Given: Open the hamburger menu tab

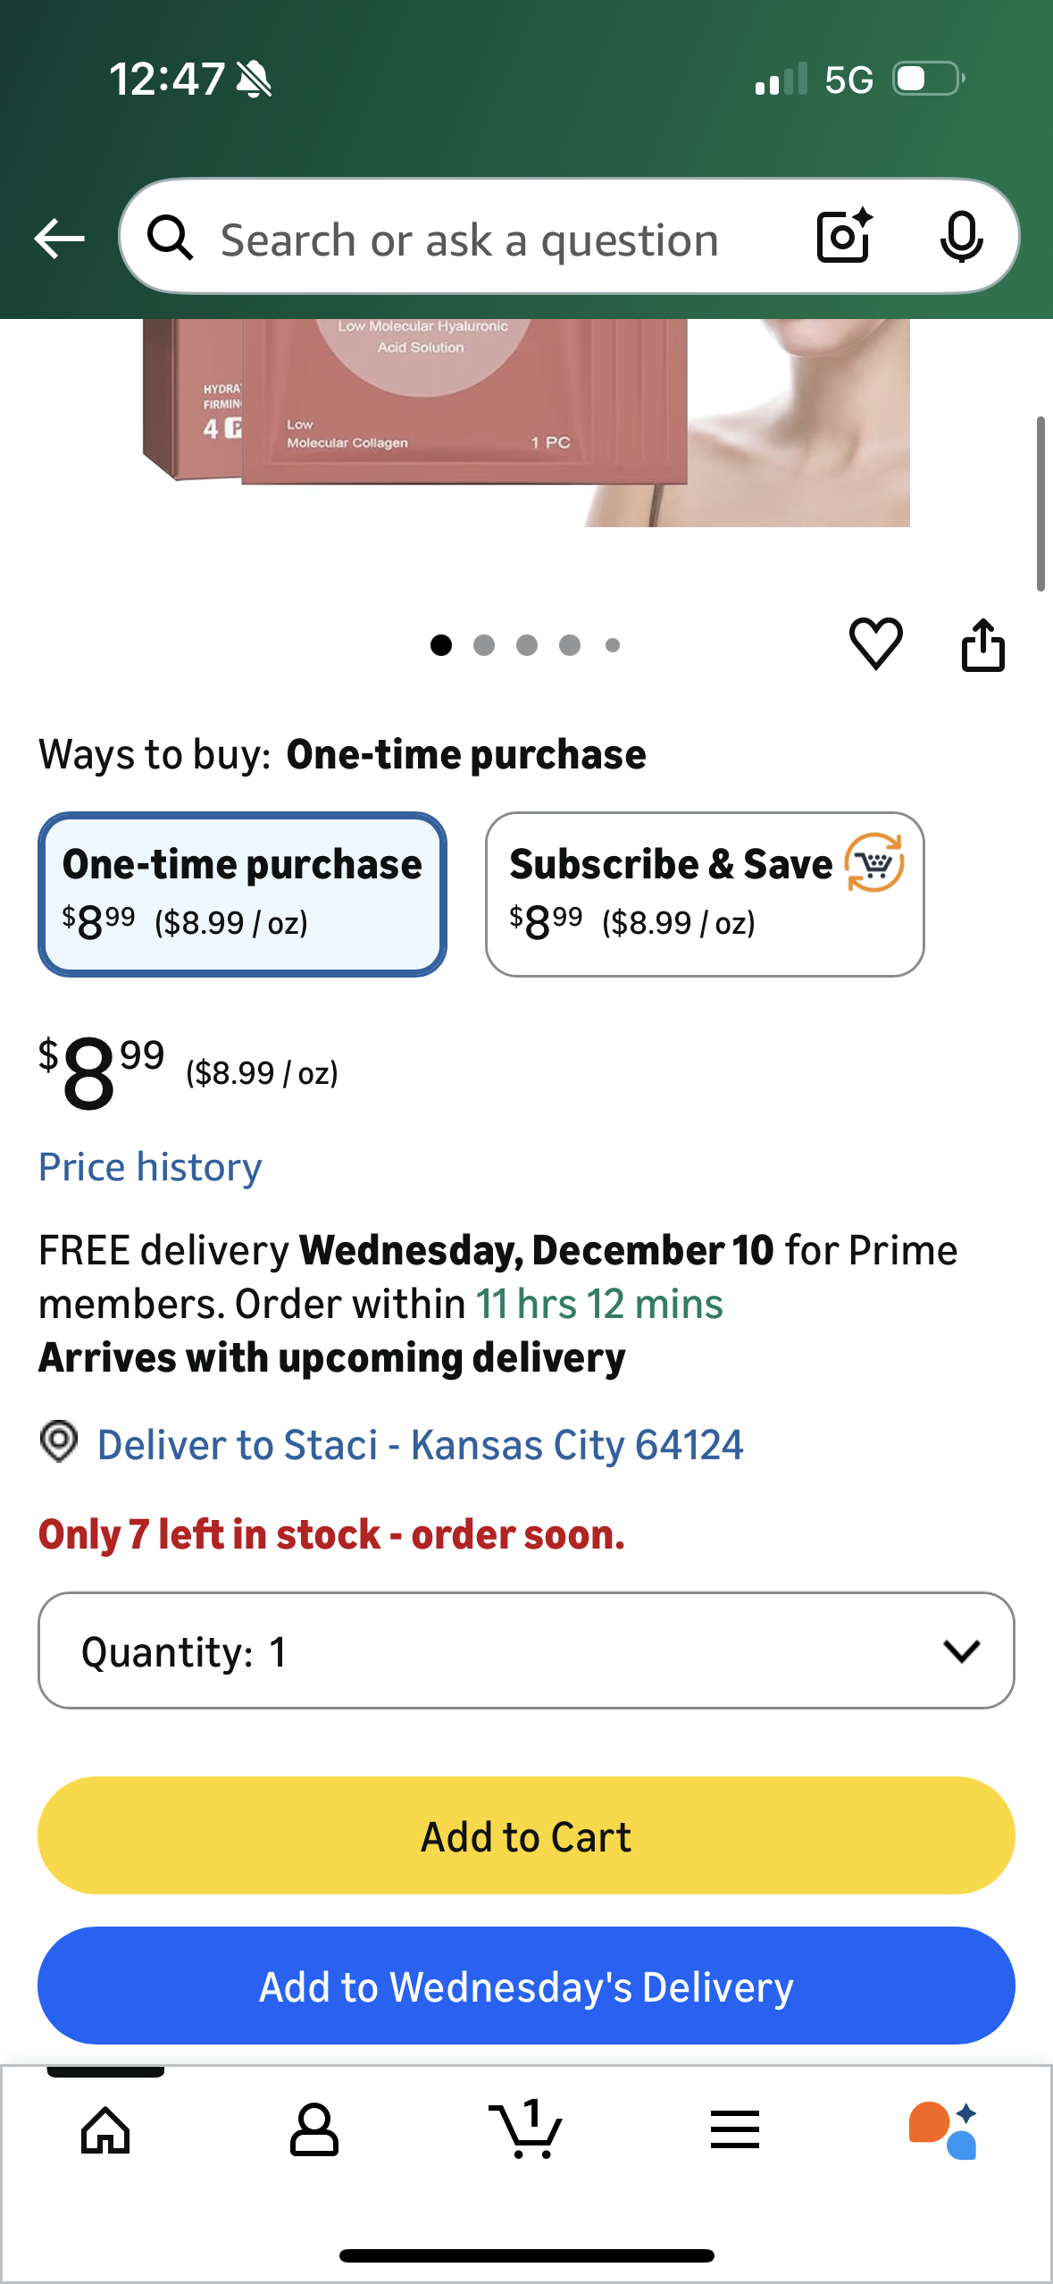Looking at the screenshot, I should [735, 2130].
